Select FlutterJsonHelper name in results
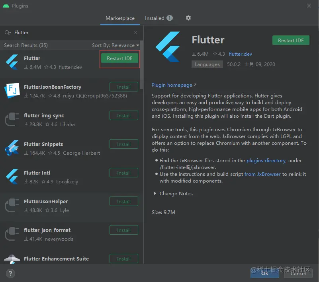This screenshot has width=319, height=282. [x=46, y=202]
